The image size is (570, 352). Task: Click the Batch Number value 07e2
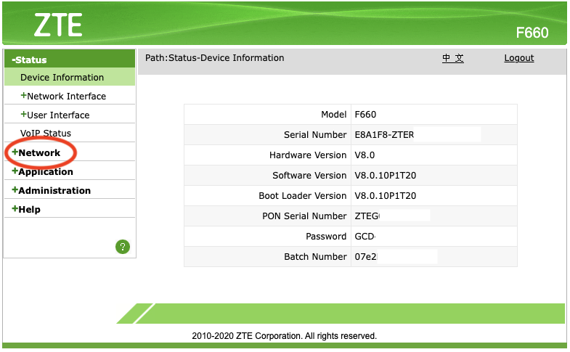tap(366, 257)
